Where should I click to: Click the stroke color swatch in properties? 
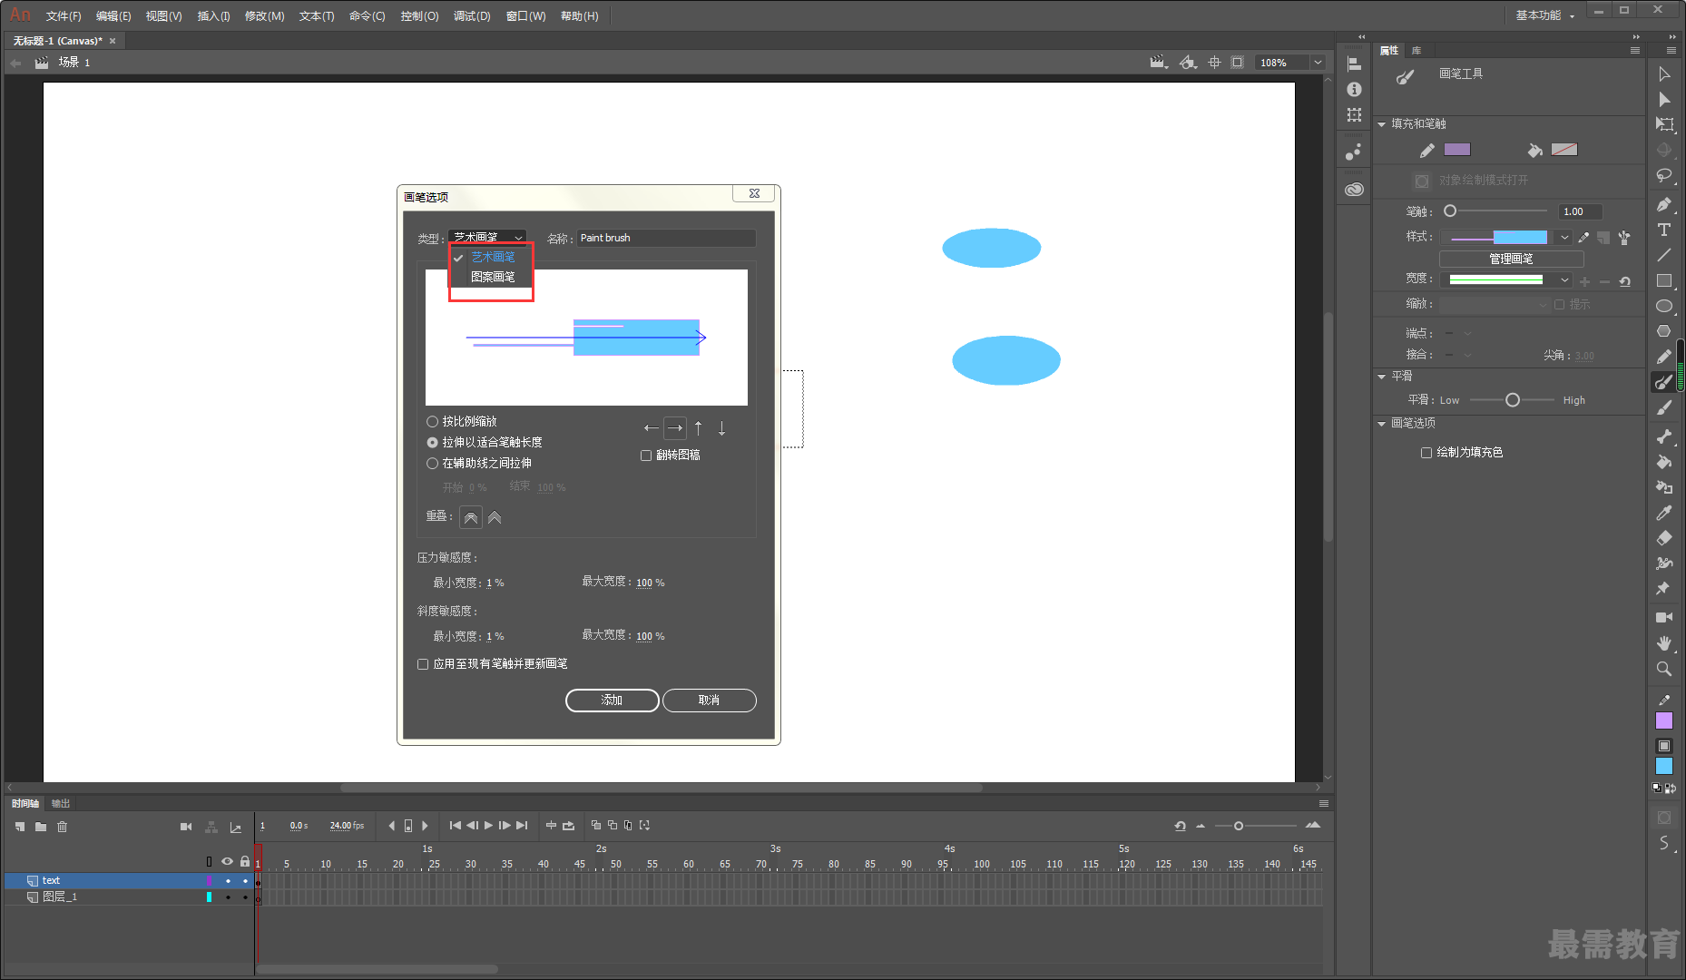[x=1457, y=150]
